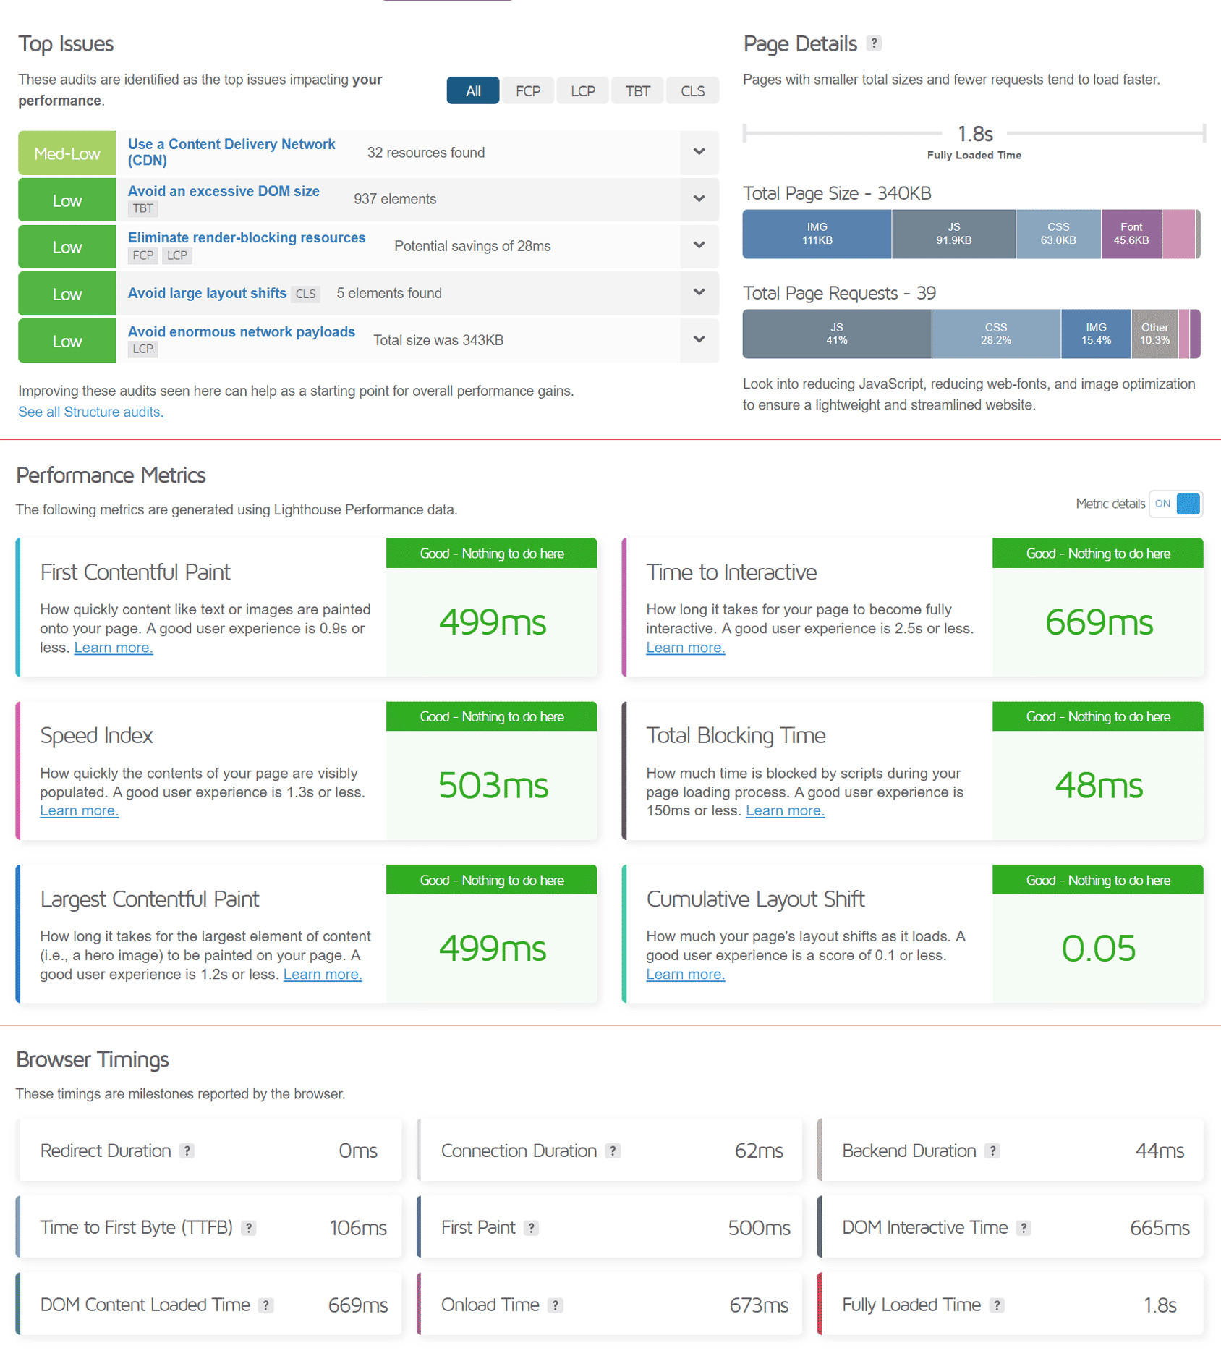Open See all Structure audits link
The width and height of the screenshot is (1221, 1356).
point(90,412)
